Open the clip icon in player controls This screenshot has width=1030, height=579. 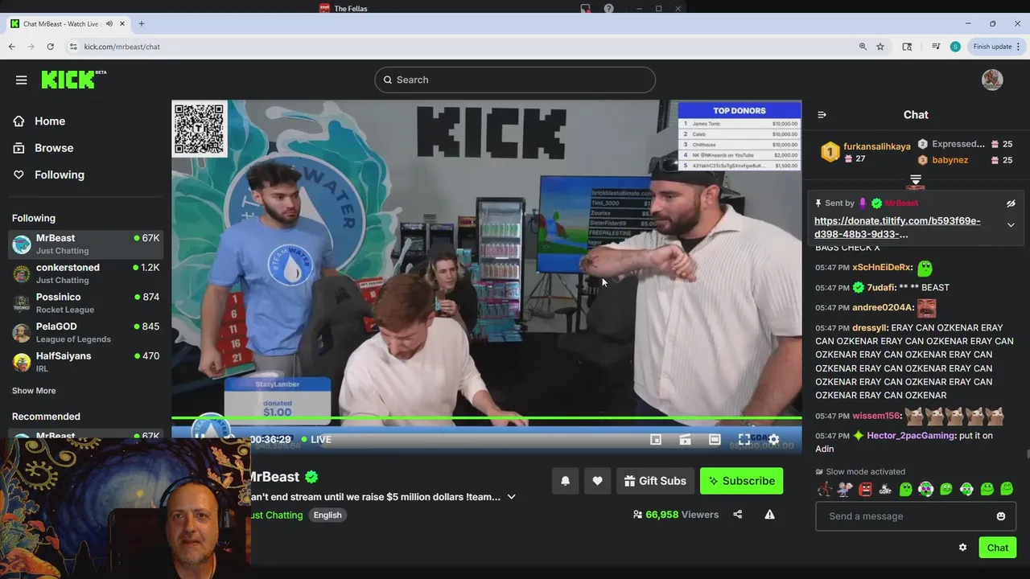(x=686, y=439)
